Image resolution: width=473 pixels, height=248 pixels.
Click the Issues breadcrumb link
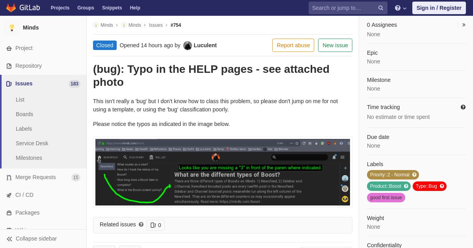(156, 25)
